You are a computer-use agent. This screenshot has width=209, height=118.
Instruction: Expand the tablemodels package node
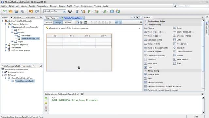coord(16,36)
